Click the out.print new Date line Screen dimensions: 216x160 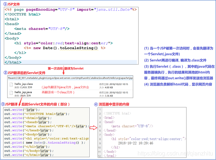[x=45, y=143]
